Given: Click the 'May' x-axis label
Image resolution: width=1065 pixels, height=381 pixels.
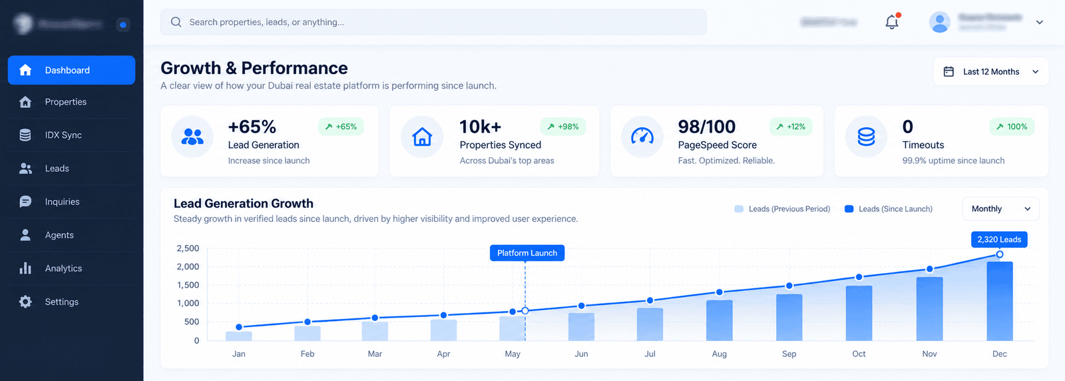Looking at the screenshot, I should tap(513, 354).
